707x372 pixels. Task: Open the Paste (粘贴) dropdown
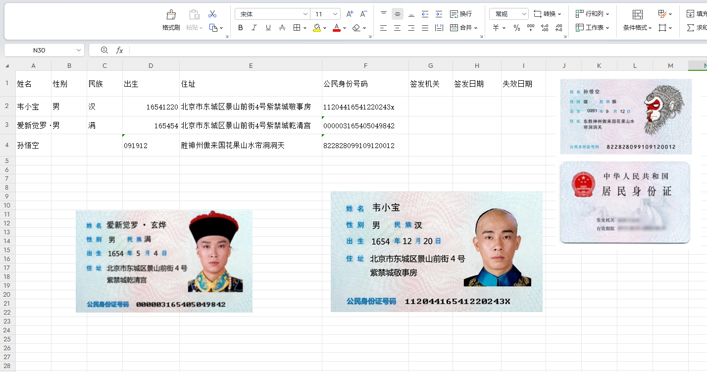pyautogui.click(x=201, y=28)
